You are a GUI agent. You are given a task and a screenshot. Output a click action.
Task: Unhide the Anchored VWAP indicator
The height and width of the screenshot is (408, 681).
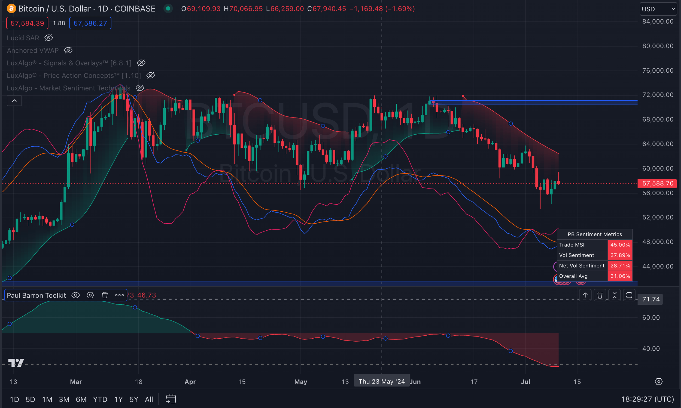coord(68,50)
